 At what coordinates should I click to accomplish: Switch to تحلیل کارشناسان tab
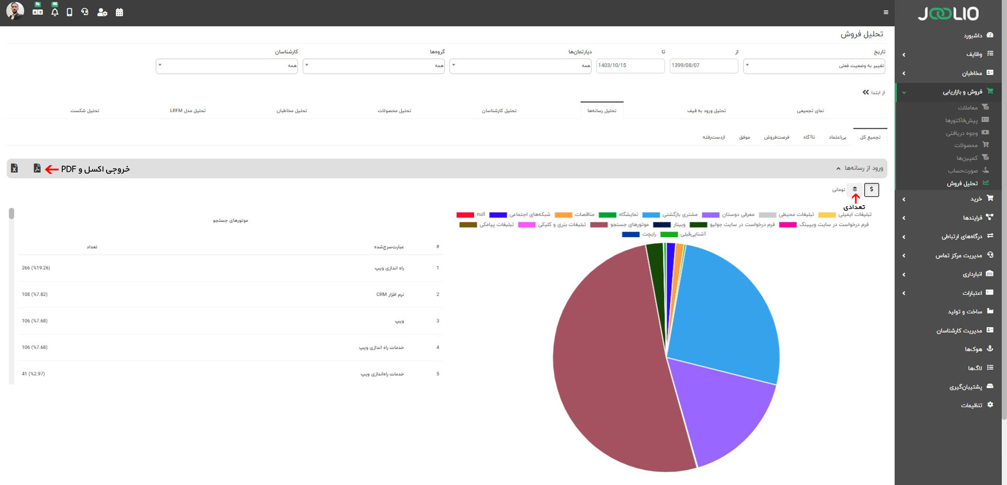(499, 110)
